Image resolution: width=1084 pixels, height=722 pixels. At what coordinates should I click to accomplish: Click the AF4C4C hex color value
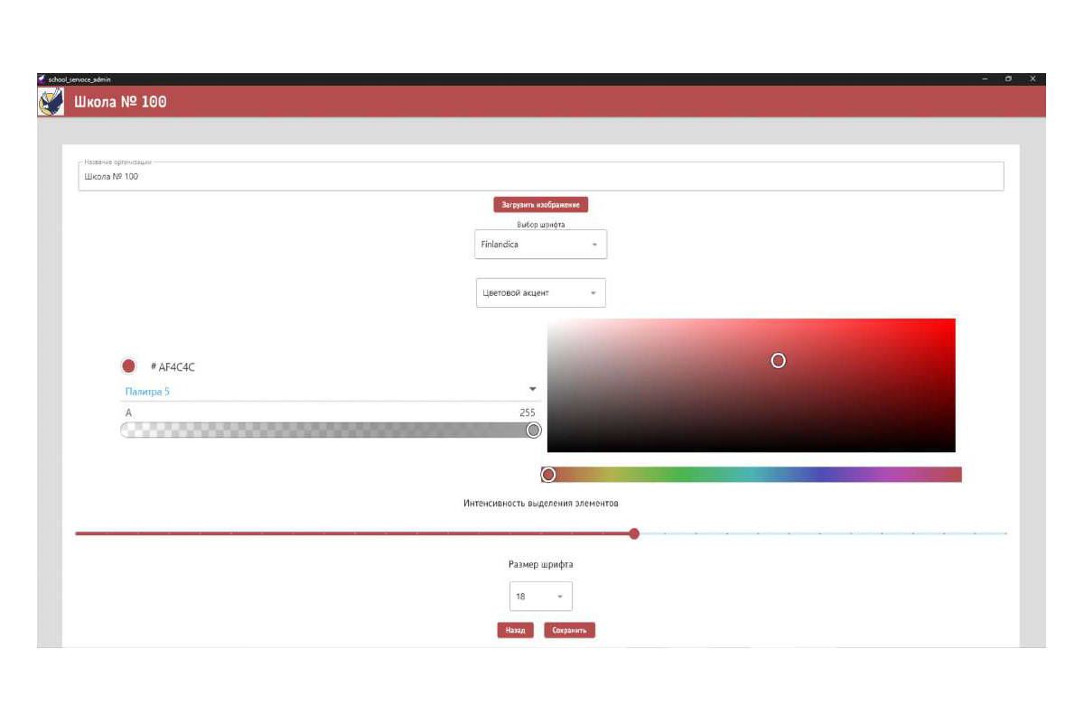tap(176, 367)
